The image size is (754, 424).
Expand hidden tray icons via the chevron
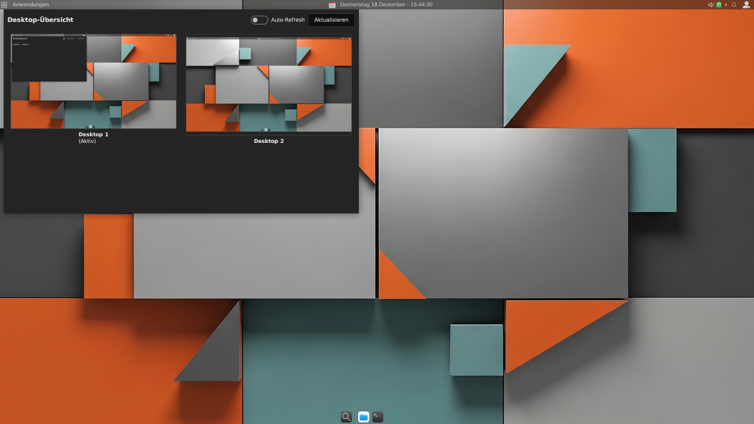coord(726,4)
